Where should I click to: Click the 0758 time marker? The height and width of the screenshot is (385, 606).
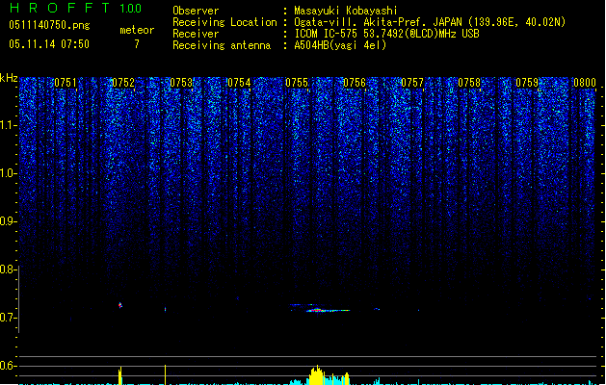point(469,83)
